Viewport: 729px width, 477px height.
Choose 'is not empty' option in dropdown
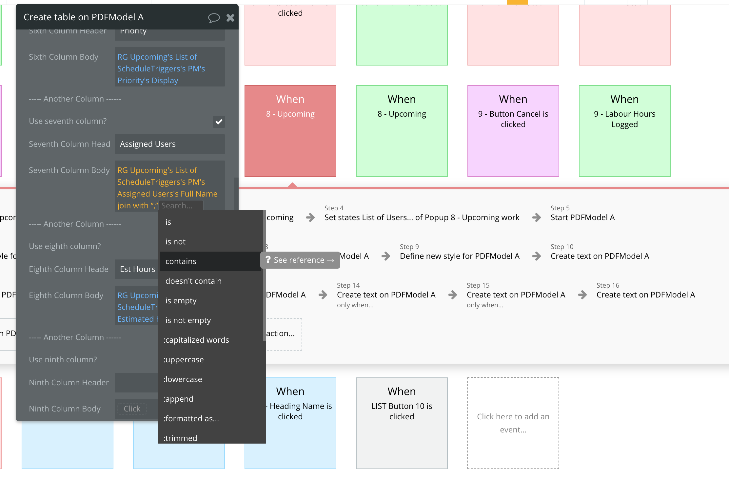click(188, 320)
